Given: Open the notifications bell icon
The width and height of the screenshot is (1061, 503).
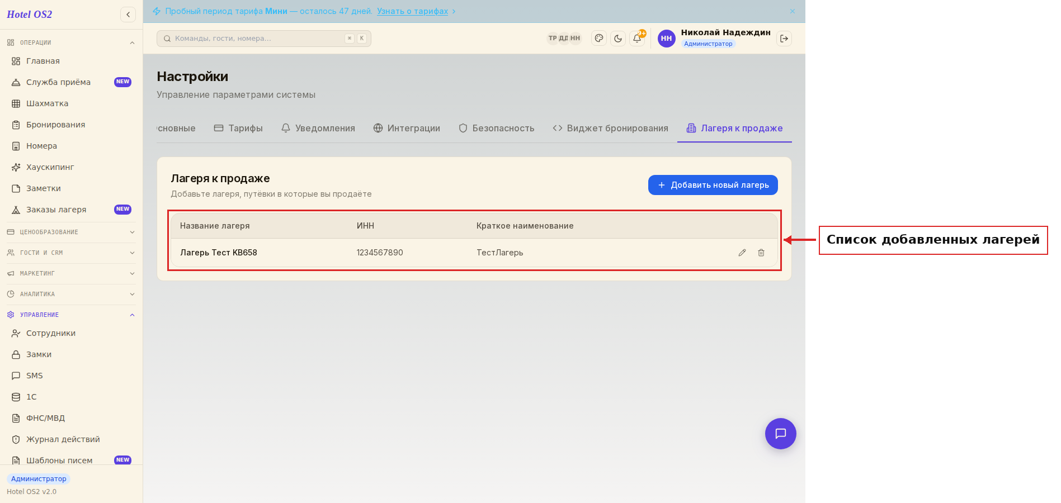Looking at the screenshot, I should (637, 39).
